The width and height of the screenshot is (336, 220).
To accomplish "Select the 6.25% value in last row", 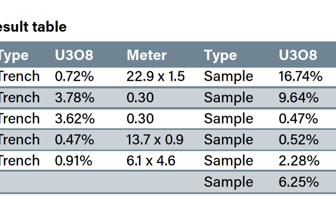I will tap(298, 182).
